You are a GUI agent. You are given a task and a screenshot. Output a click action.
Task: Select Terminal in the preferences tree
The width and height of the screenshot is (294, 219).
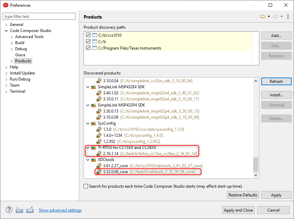[x=18, y=91]
